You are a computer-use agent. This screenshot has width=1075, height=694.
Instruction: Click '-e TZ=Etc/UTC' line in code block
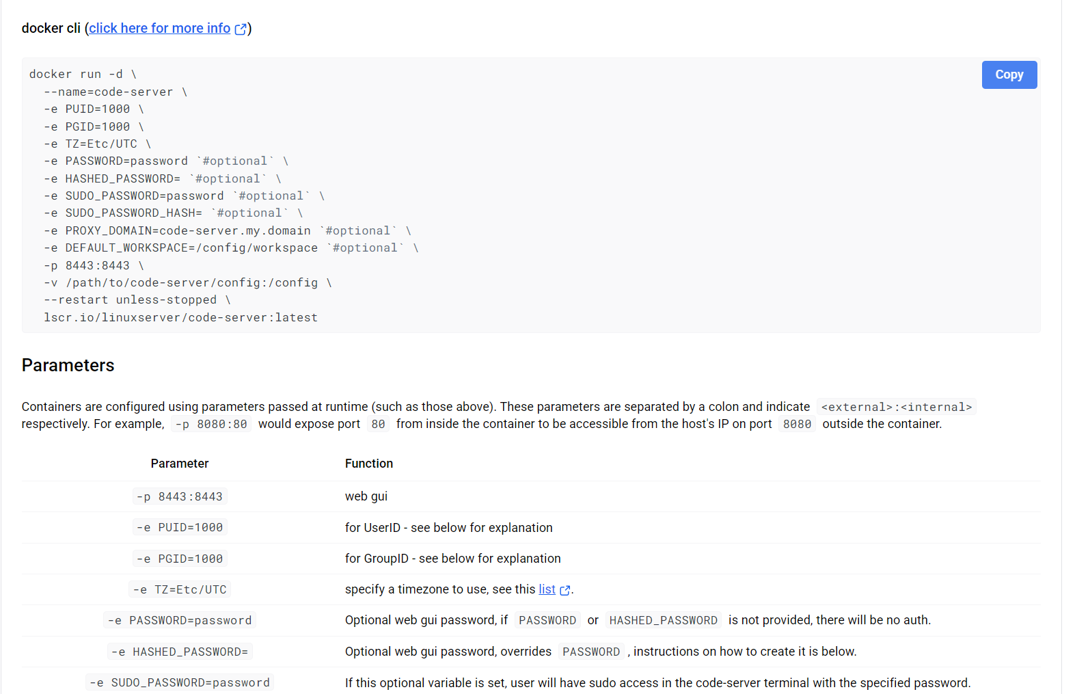tap(97, 144)
